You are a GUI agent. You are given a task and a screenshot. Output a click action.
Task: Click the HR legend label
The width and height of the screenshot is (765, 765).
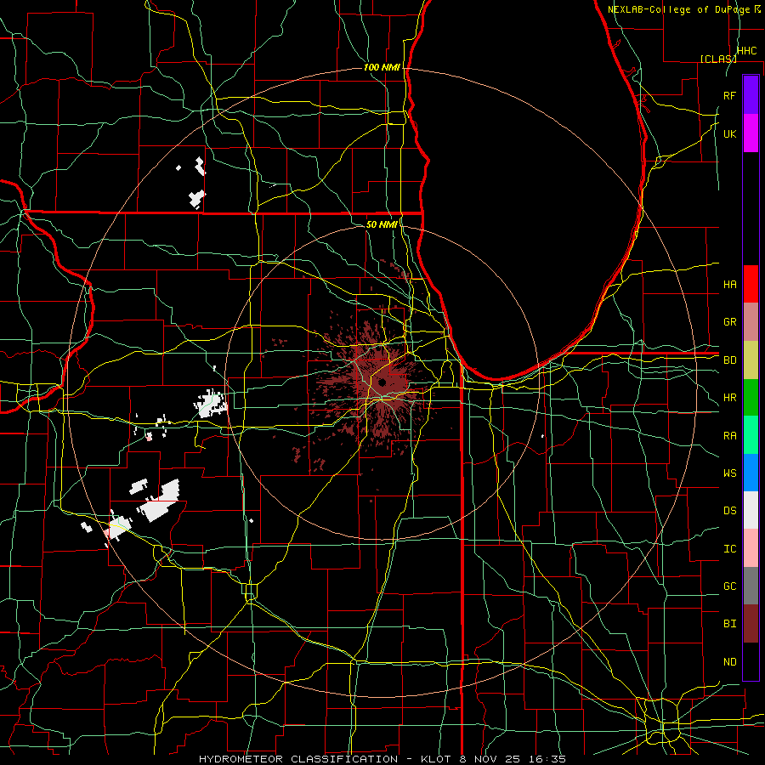click(x=730, y=398)
